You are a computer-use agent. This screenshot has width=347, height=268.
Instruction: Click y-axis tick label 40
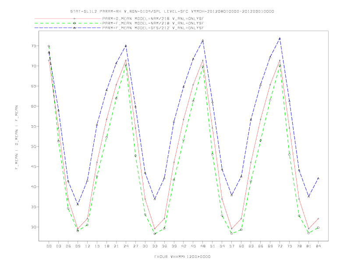[34, 187]
